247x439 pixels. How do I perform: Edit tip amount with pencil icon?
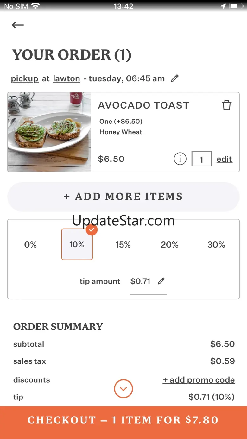161,281
